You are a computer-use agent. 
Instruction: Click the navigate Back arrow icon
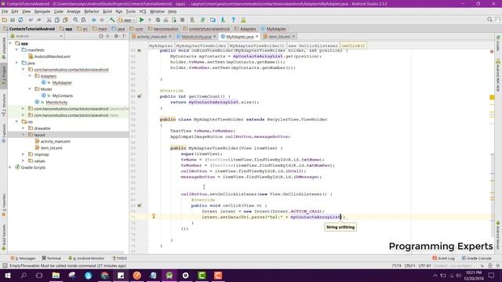click(x=94, y=20)
